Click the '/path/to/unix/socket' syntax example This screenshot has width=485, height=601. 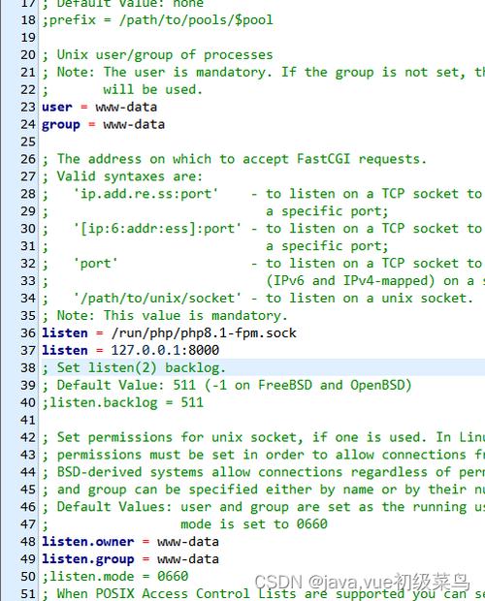point(157,299)
